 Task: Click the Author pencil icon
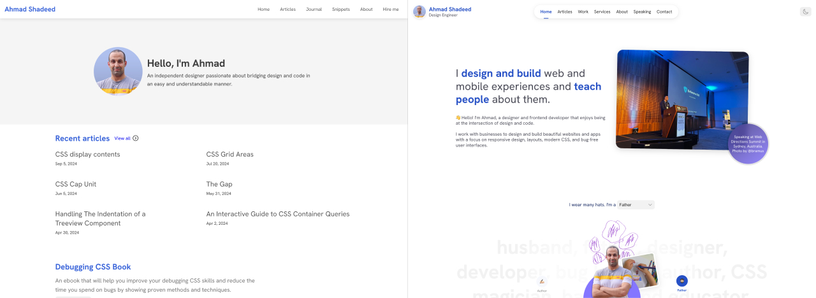click(542, 281)
